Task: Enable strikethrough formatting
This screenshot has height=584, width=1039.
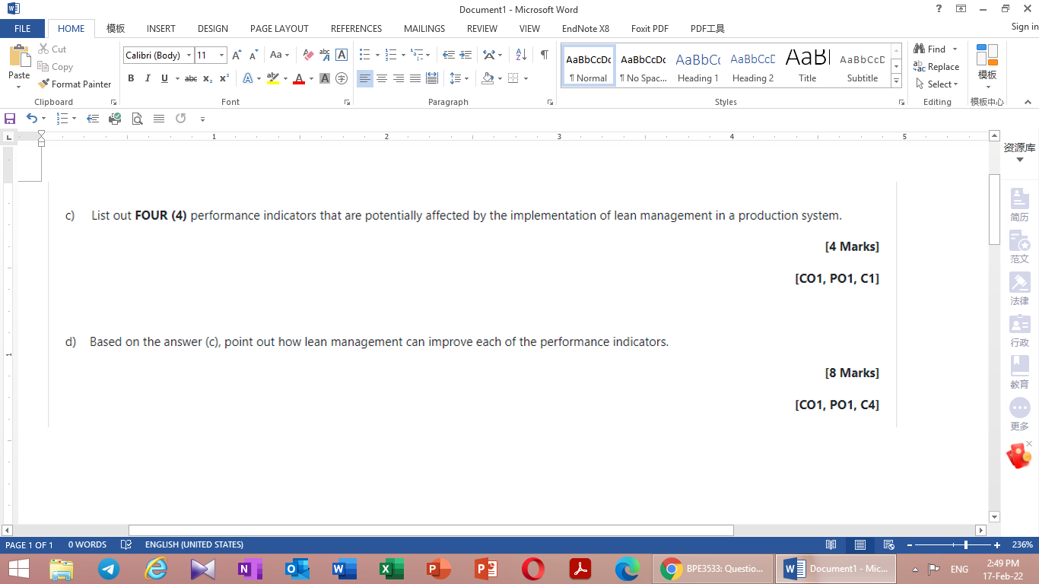Action: (191, 78)
